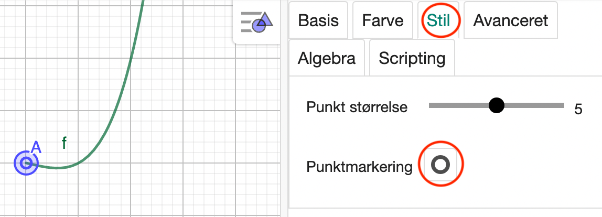Click the Punktmarkering label text

(359, 167)
